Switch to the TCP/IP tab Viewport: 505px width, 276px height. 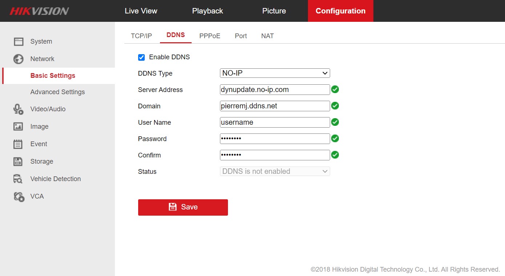[141, 36]
